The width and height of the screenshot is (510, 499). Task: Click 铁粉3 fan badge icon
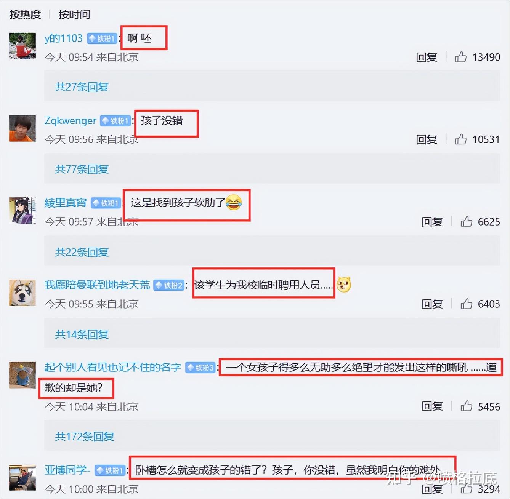click(201, 368)
